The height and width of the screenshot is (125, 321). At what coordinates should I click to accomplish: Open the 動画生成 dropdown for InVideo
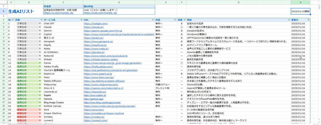[40, 117]
